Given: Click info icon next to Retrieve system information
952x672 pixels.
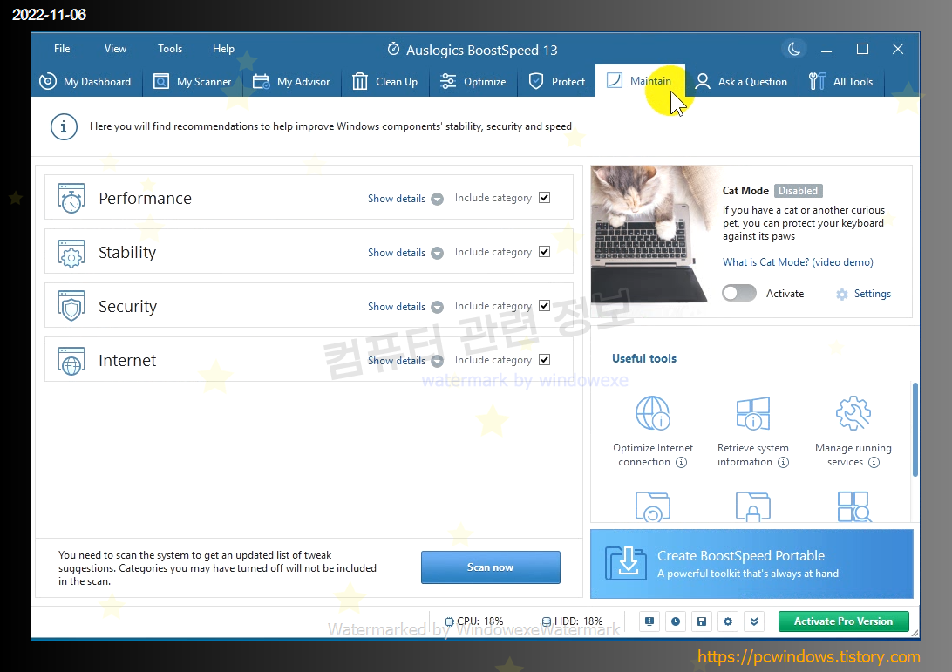Looking at the screenshot, I should [x=783, y=463].
